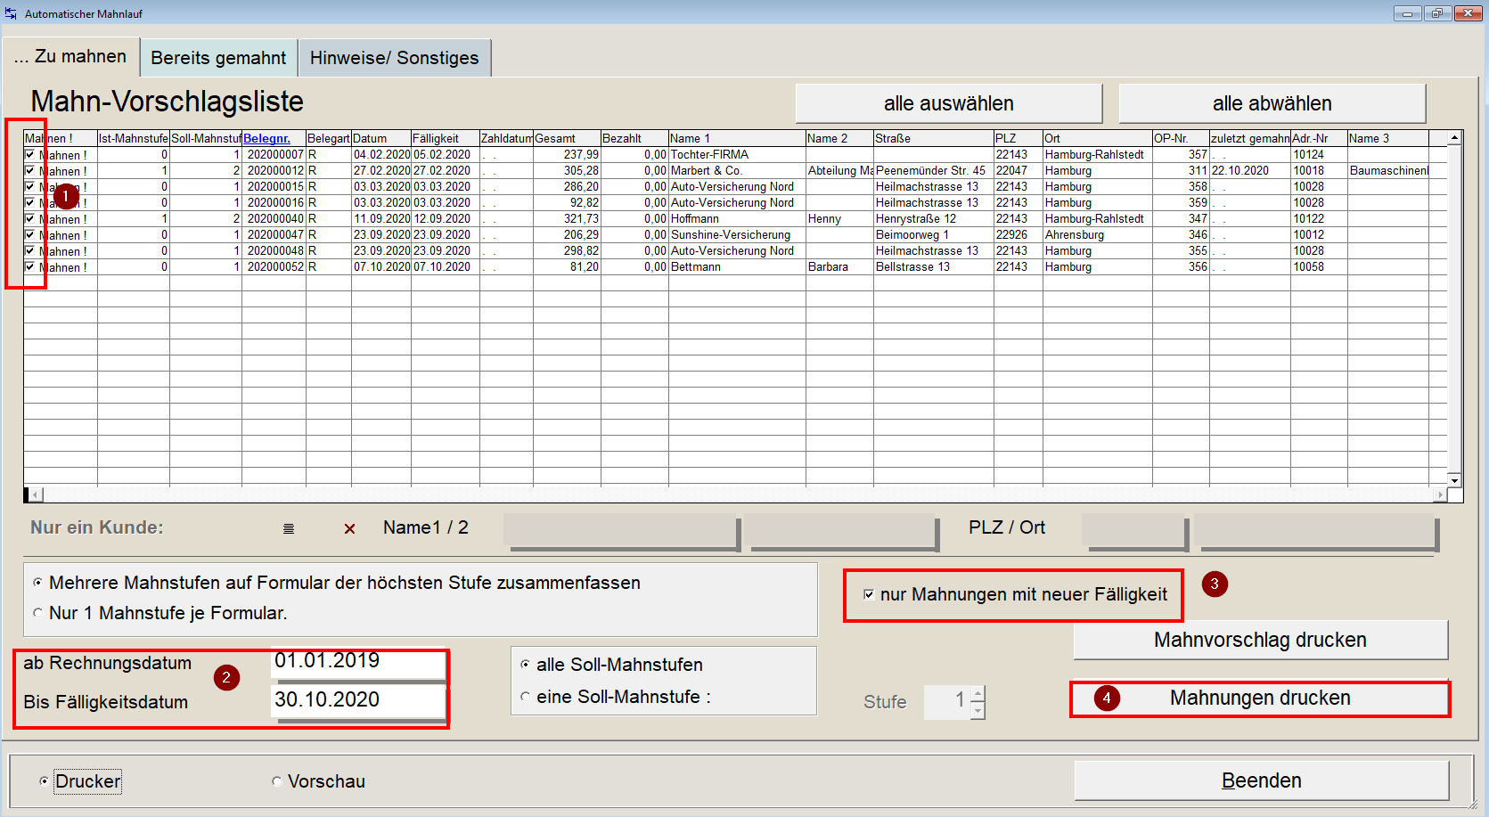Open the Bereits gemahnt tab

click(x=218, y=58)
